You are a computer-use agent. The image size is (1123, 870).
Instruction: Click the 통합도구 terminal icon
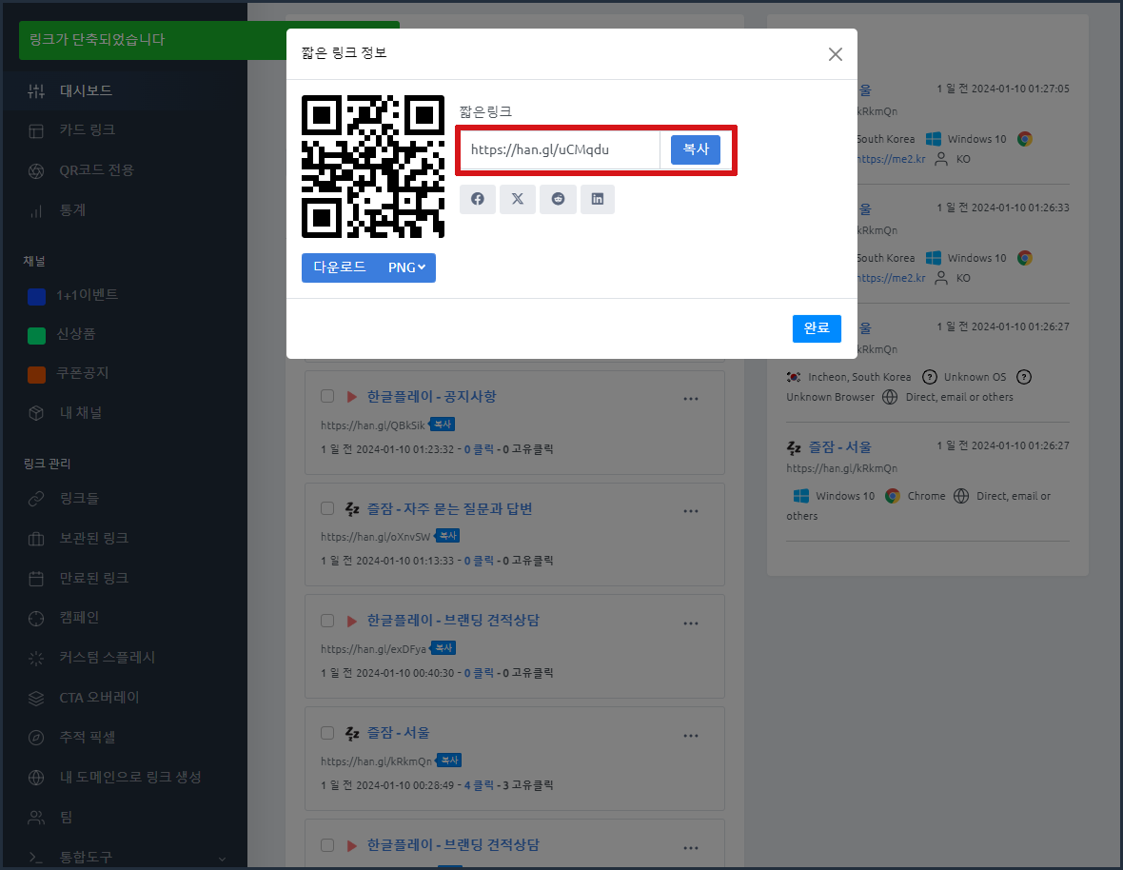[36, 857]
